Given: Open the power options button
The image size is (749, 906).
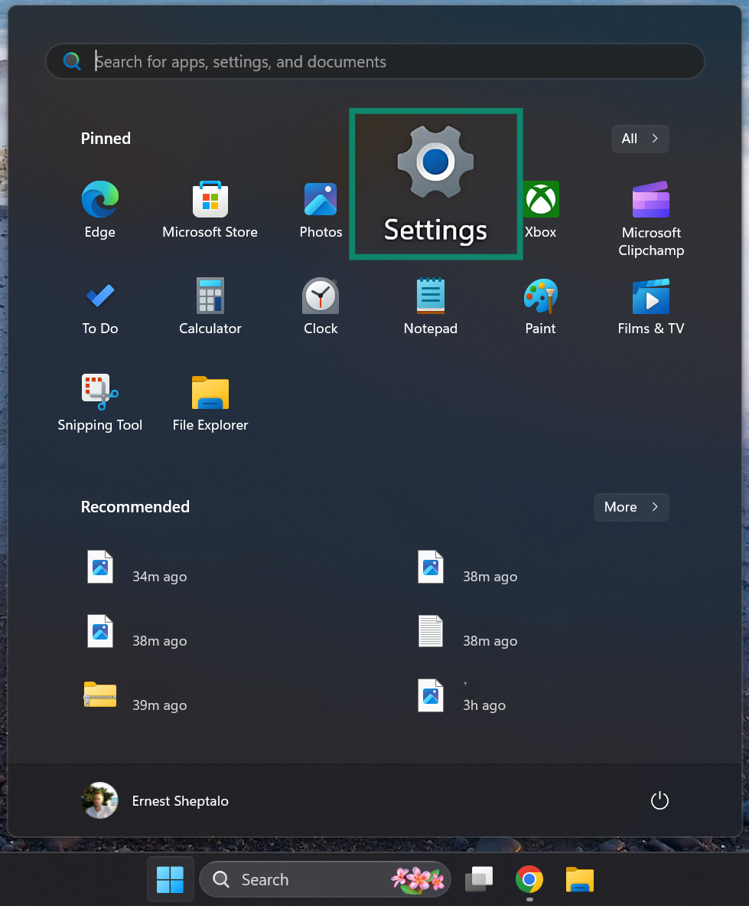Looking at the screenshot, I should click(x=659, y=800).
